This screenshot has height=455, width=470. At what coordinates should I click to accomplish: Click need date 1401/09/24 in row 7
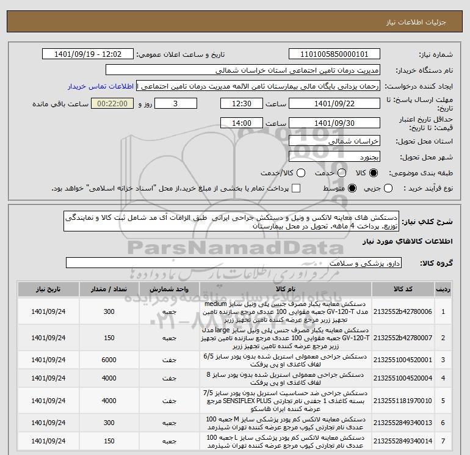coord(48,441)
